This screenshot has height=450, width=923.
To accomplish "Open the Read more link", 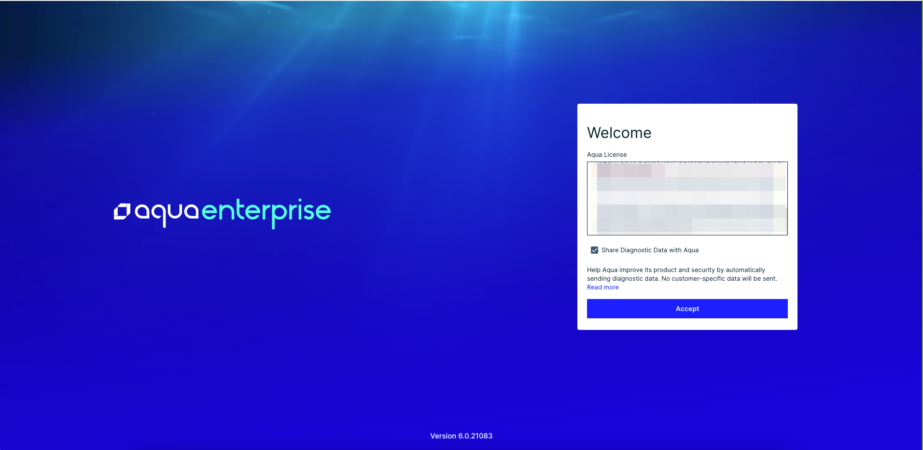I will click(x=602, y=287).
